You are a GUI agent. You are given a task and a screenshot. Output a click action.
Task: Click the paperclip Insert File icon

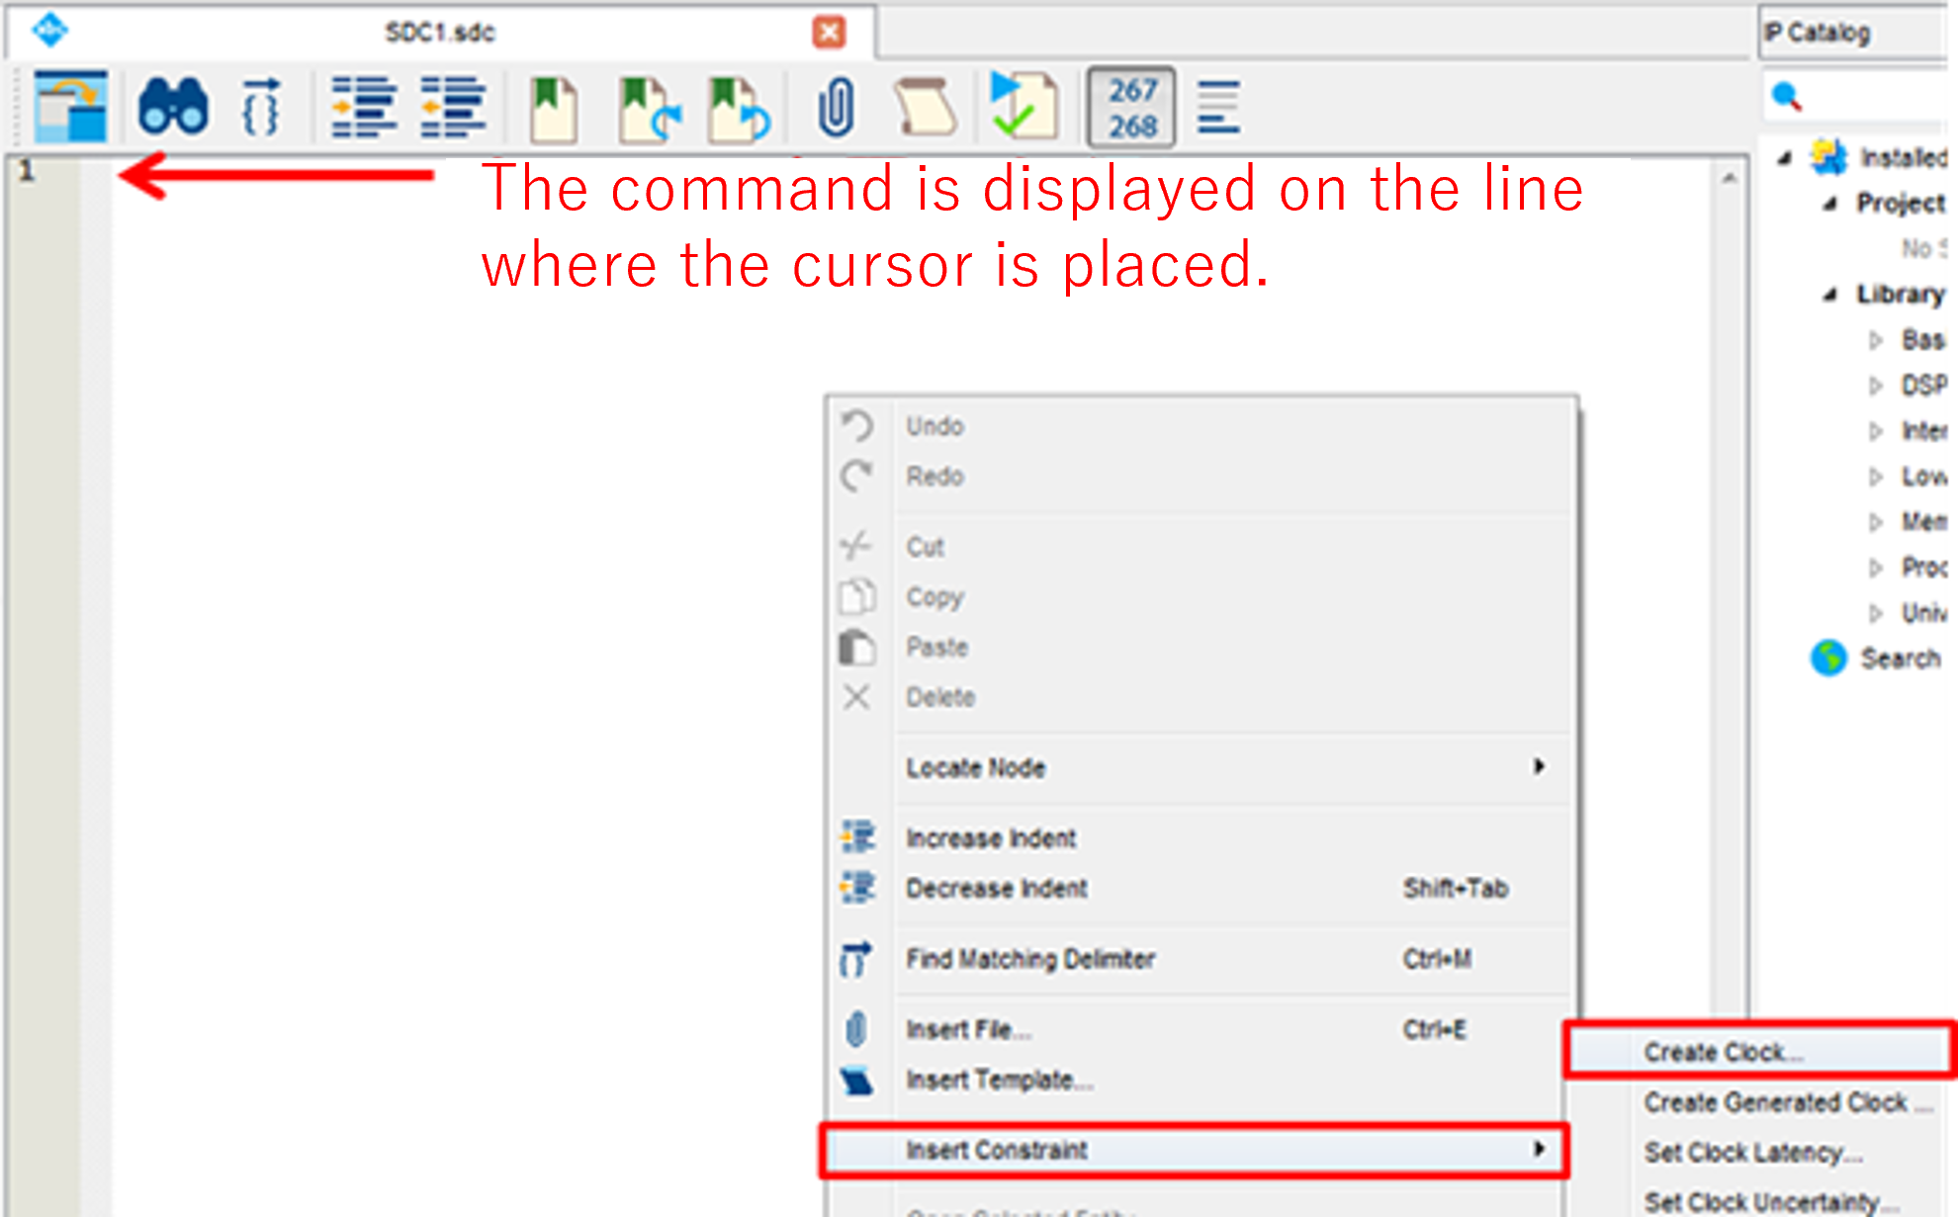(x=836, y=107)
